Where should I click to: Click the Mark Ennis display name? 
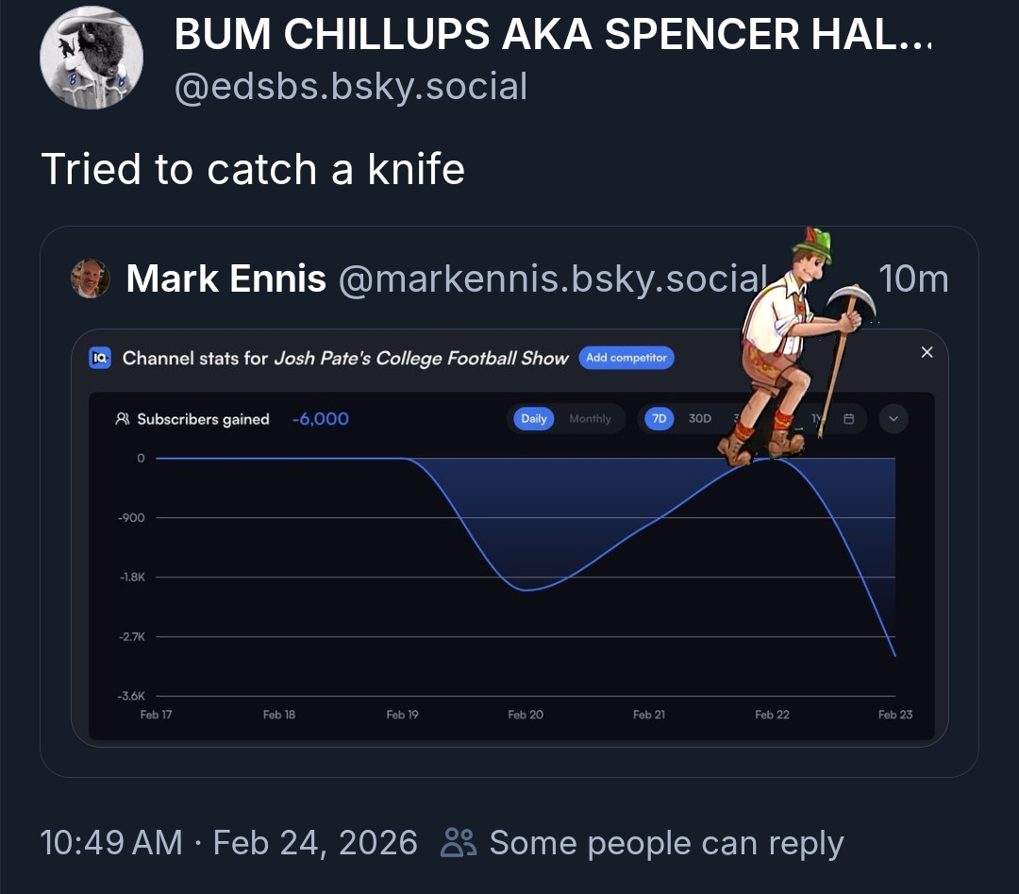[x=226, y=278]
